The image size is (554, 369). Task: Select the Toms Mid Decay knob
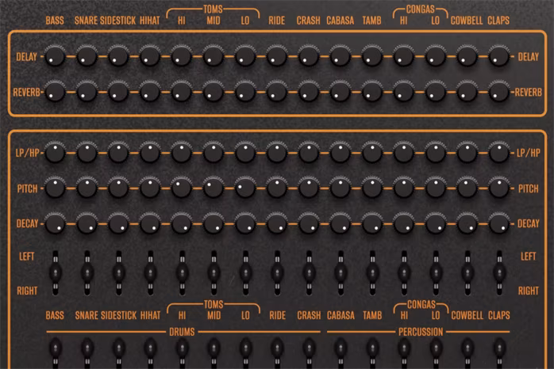(214, 223)
